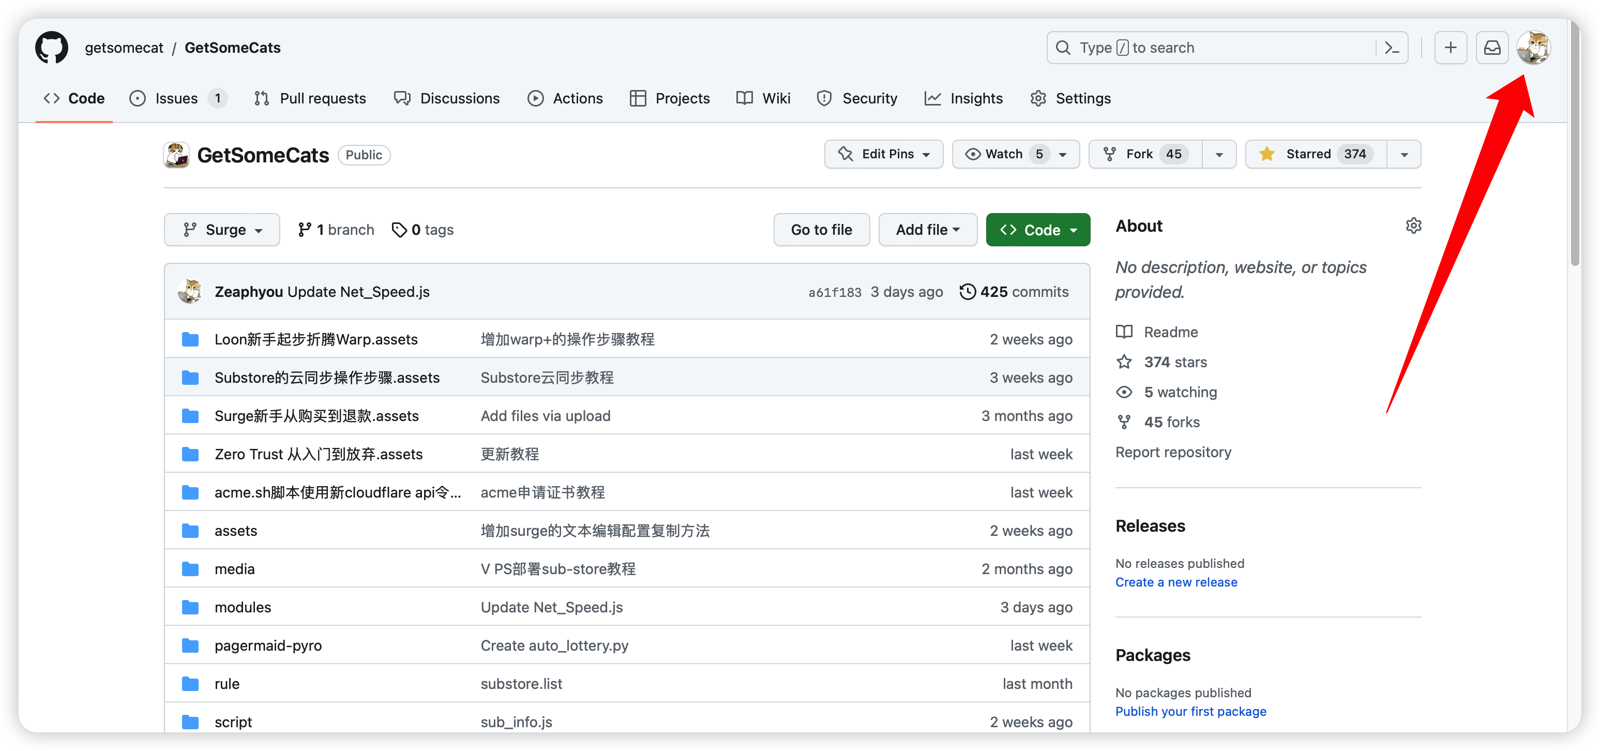Click the user avatar in top right
The height and width of the screenshot is (751, 1600).
[x=1533, y=48]
